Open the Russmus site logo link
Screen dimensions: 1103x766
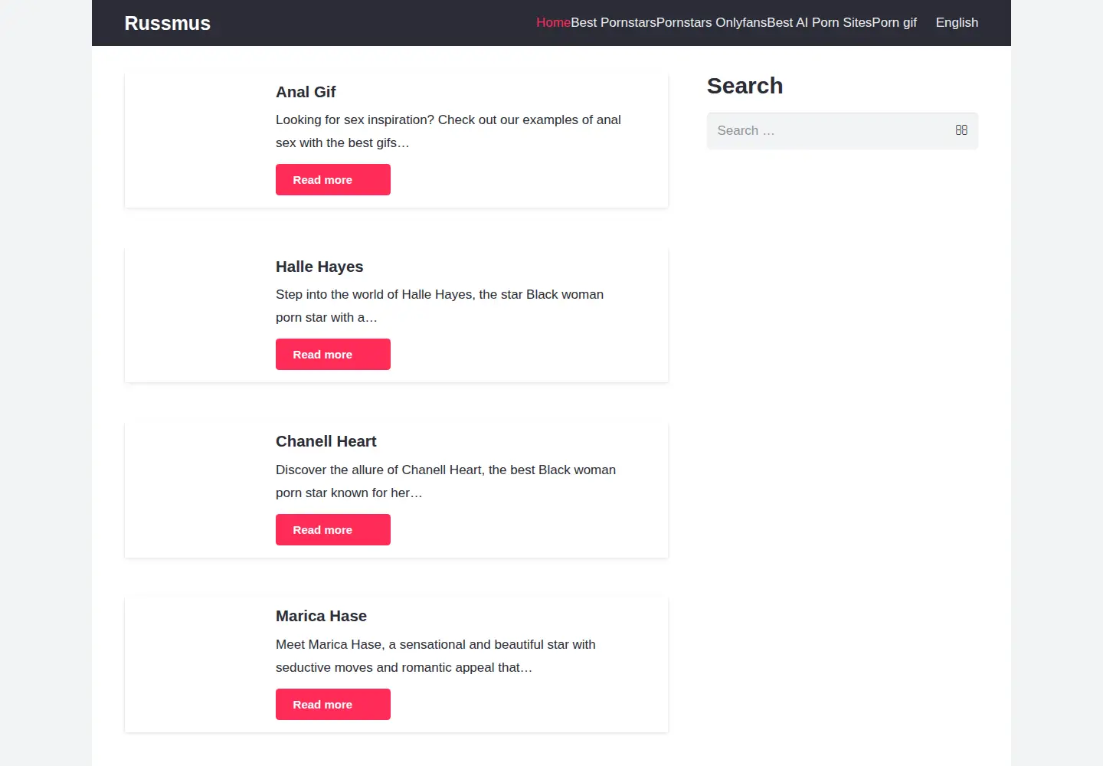click(x=168, y=23)
